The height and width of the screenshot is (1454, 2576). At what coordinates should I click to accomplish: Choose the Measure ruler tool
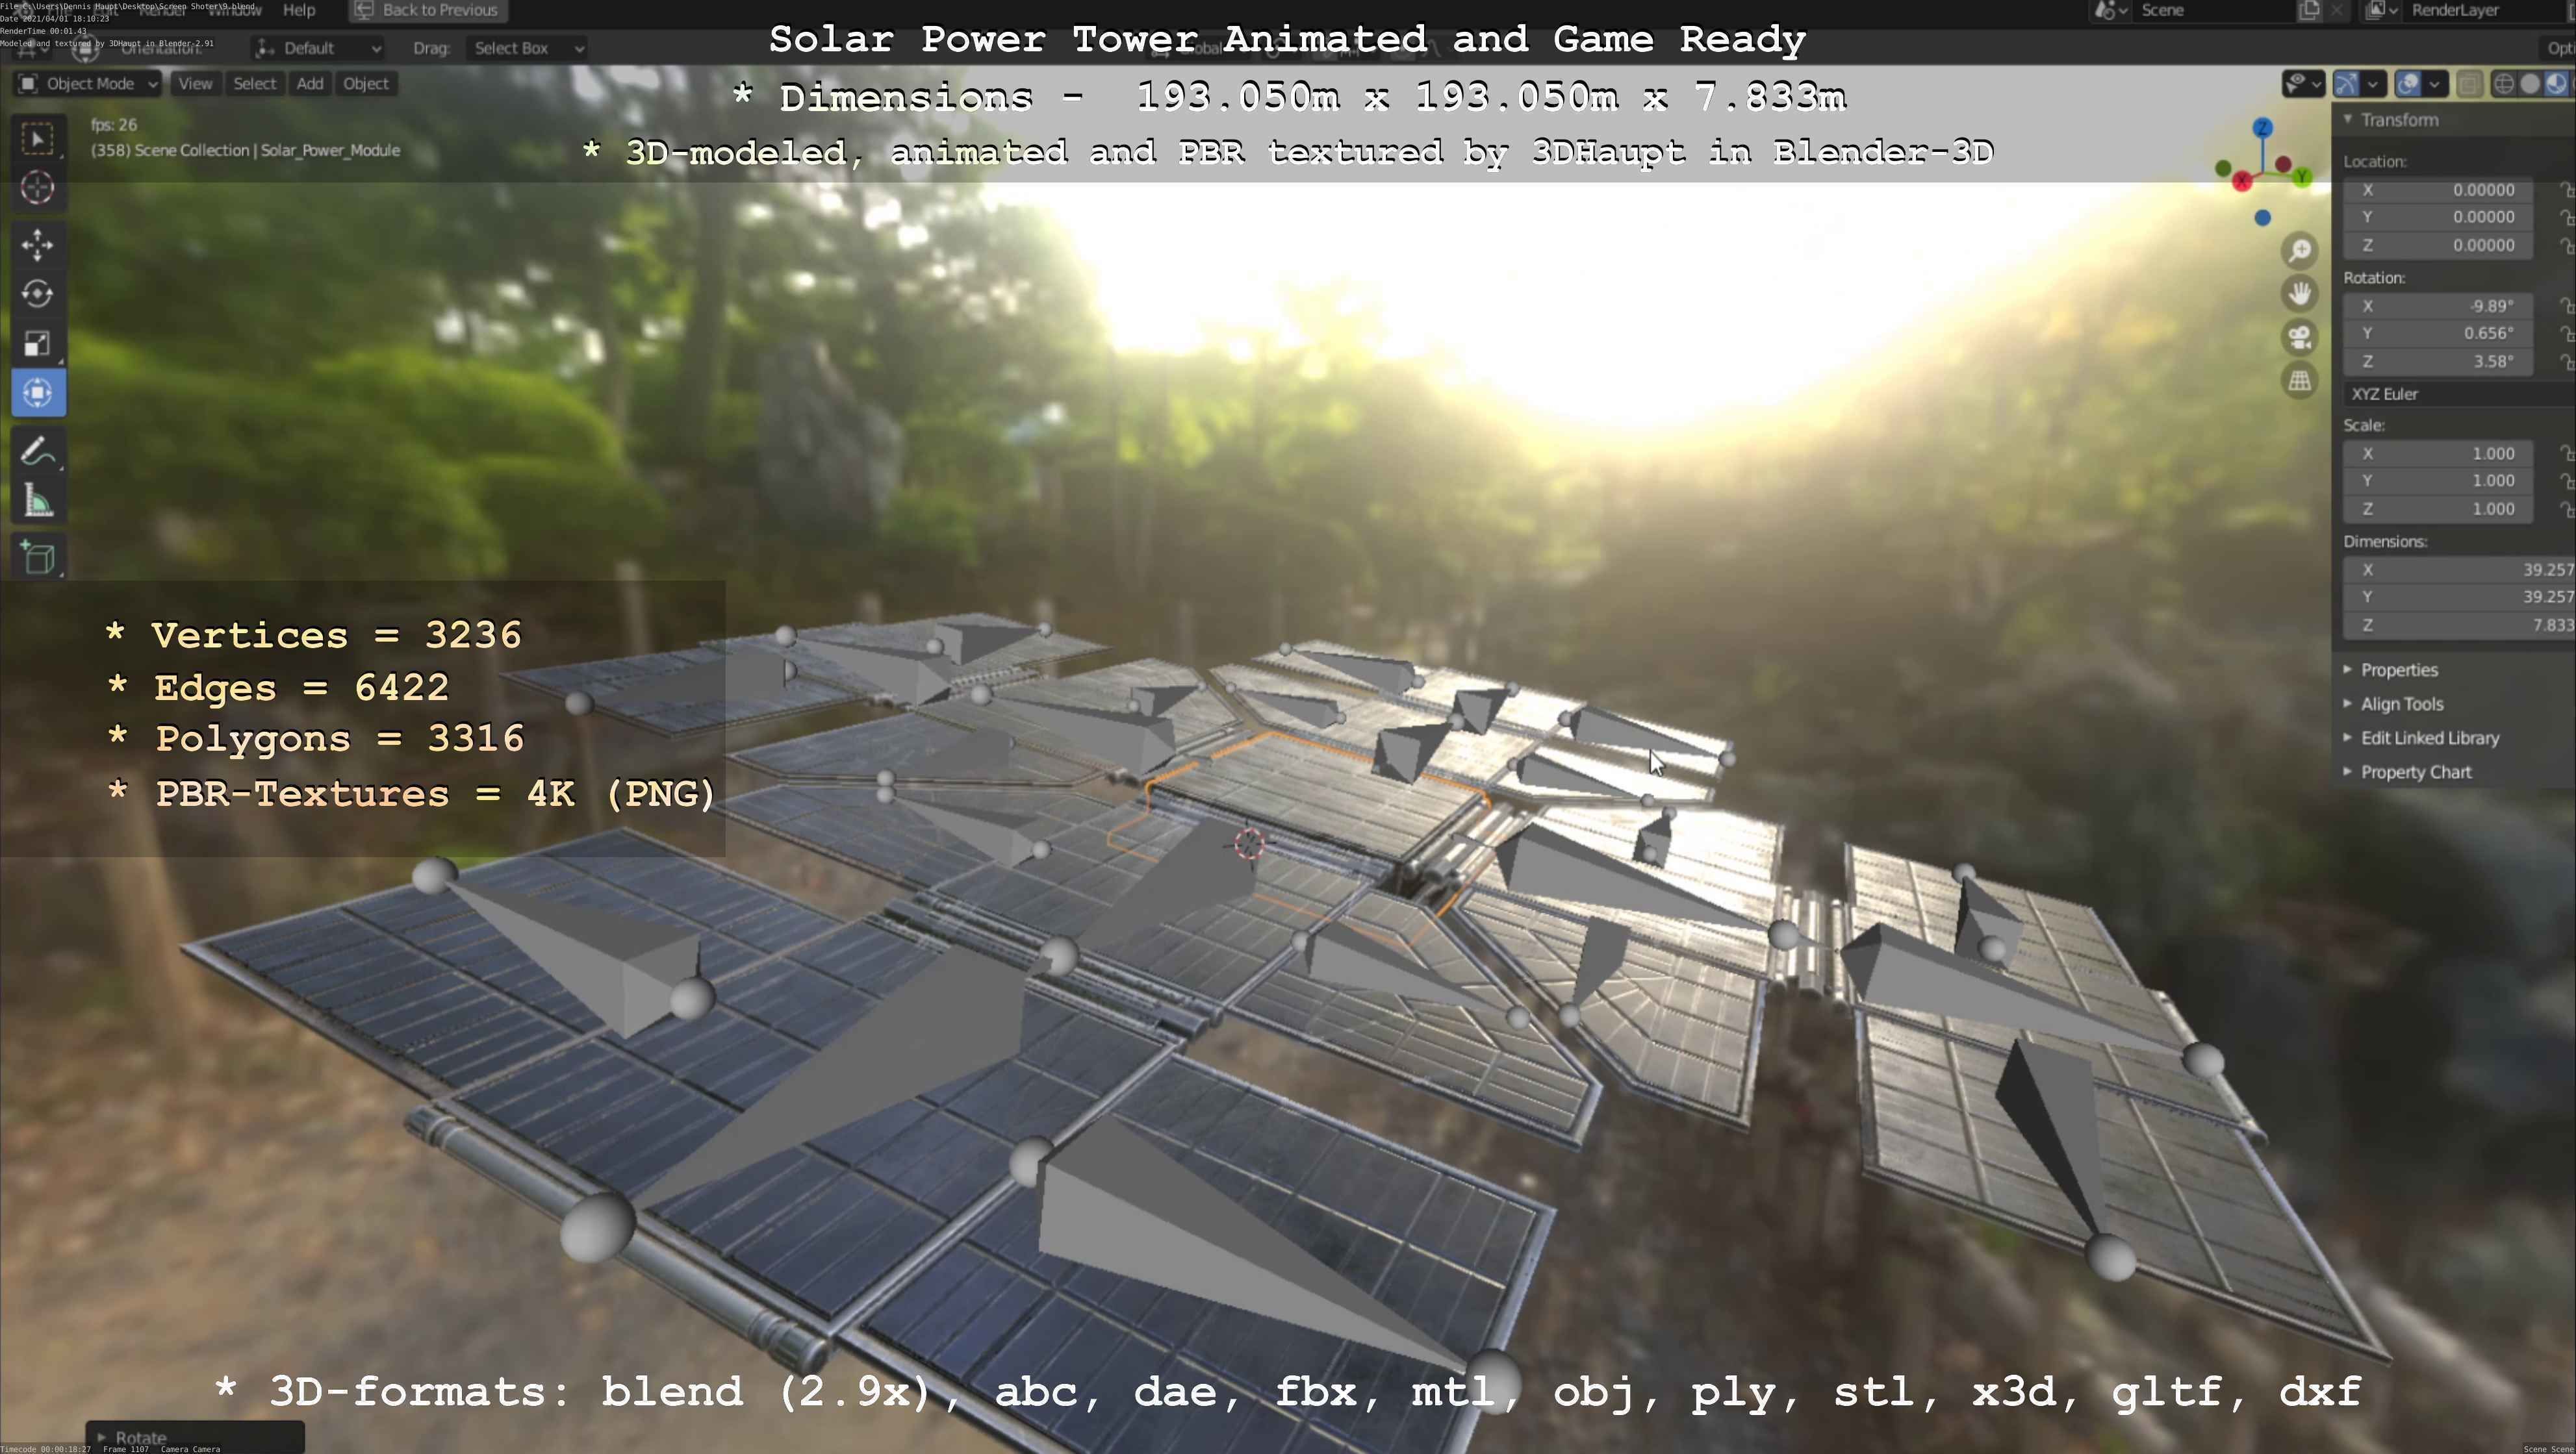(38, 501)
